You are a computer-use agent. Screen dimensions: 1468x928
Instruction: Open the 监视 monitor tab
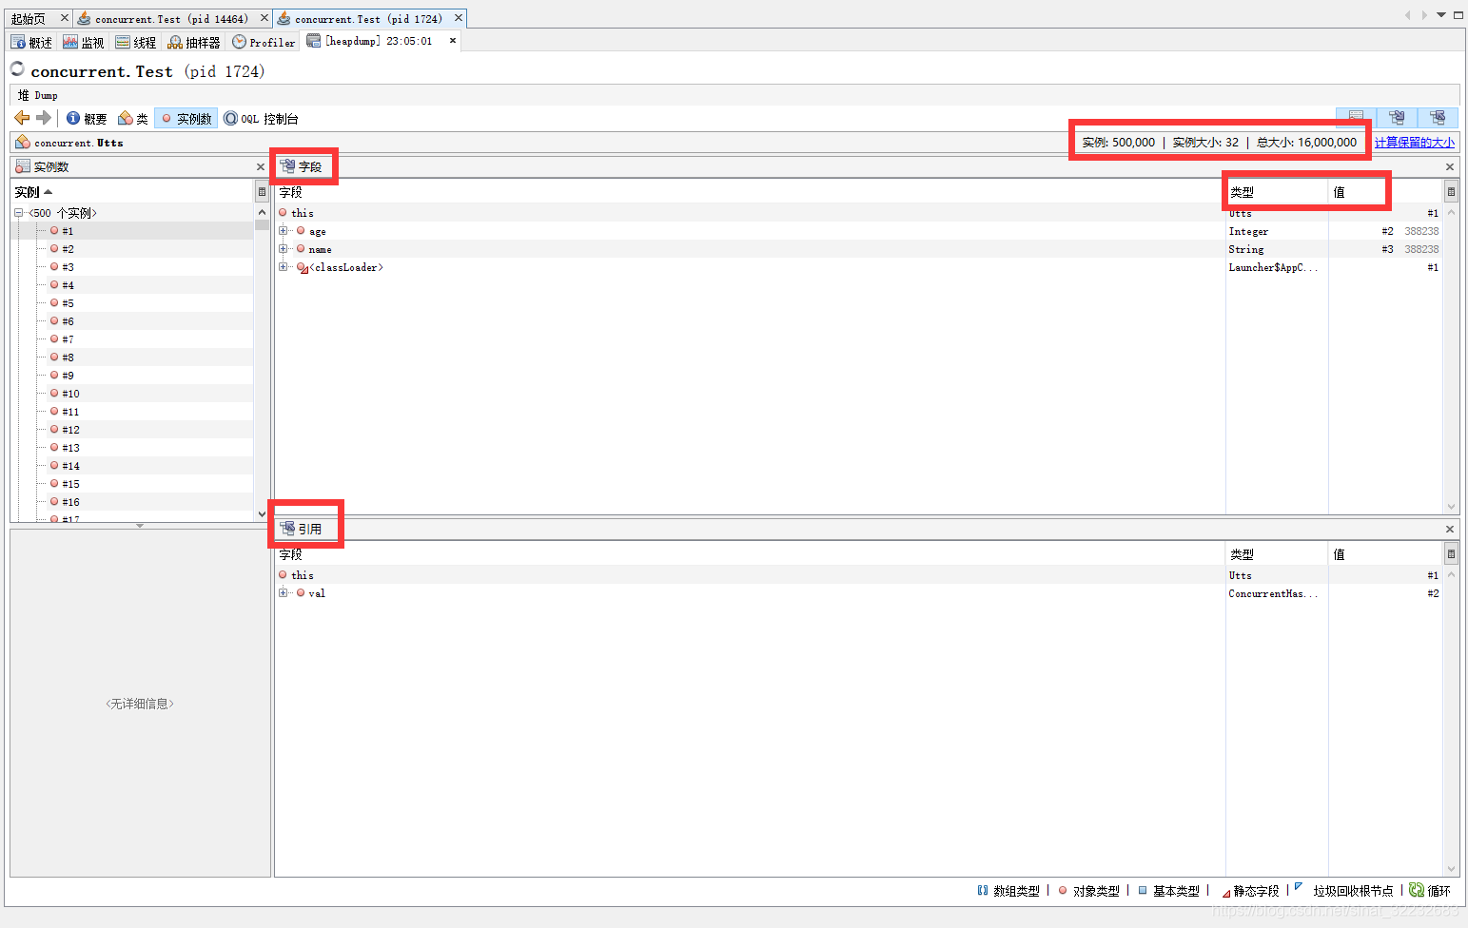click(x=84, y=43)
